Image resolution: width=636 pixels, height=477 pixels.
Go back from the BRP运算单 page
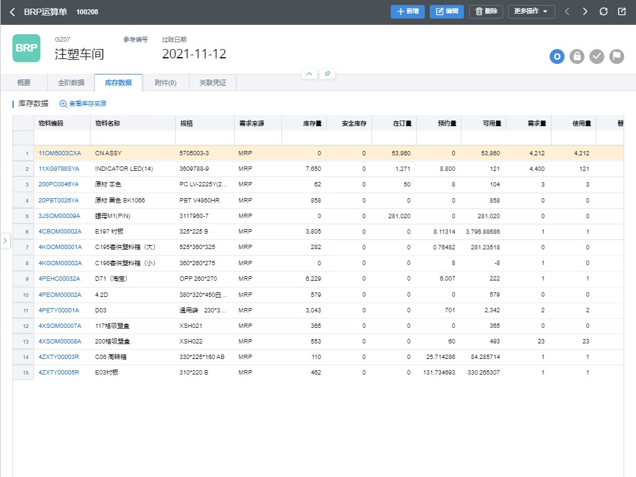tap(12, 12)
